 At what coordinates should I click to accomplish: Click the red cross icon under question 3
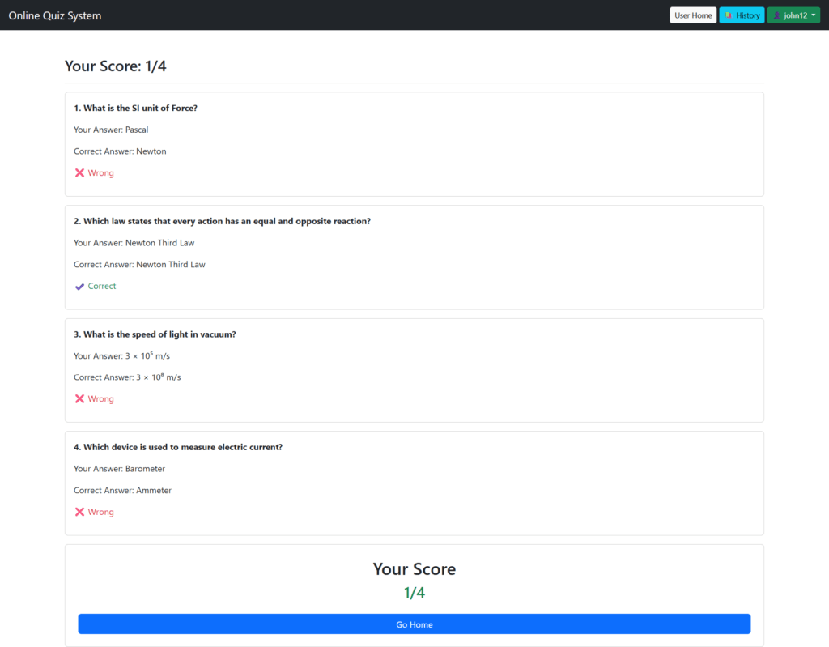[x=79, y=398]
